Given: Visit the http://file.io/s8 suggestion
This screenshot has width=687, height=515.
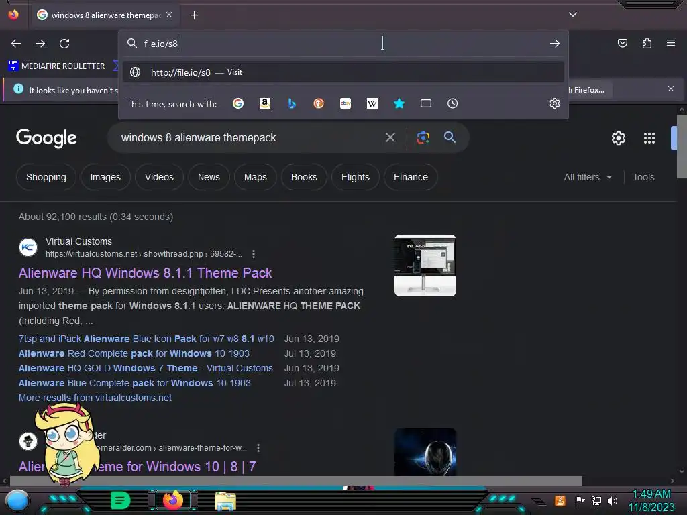Looking at the screenshot, I should pyautogui.click(x=343, y=72).
